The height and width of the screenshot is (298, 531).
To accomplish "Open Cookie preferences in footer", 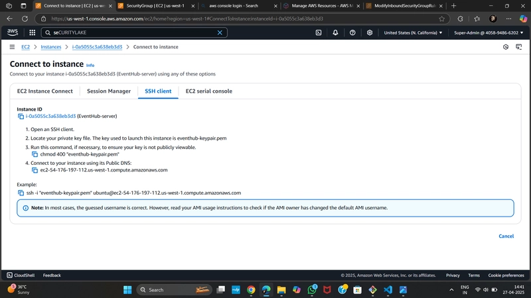I will coord(506,275).
